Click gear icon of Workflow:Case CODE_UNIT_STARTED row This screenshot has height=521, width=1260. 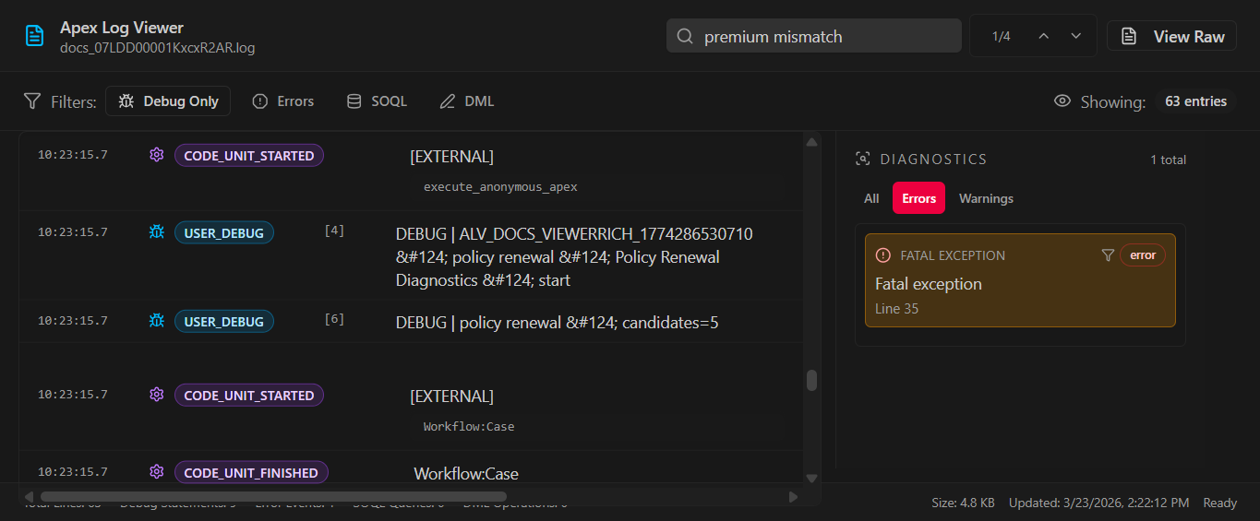[157, 395]
